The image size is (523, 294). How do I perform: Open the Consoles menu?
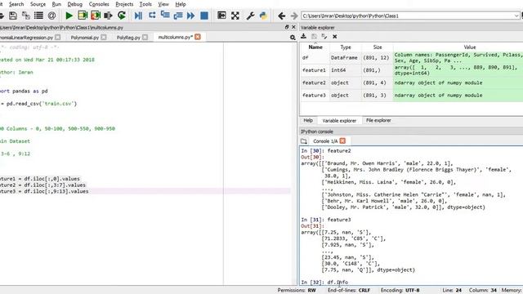(99, 4)
